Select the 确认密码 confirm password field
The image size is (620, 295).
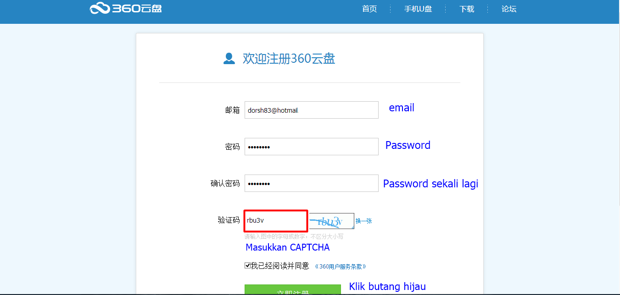312,183
